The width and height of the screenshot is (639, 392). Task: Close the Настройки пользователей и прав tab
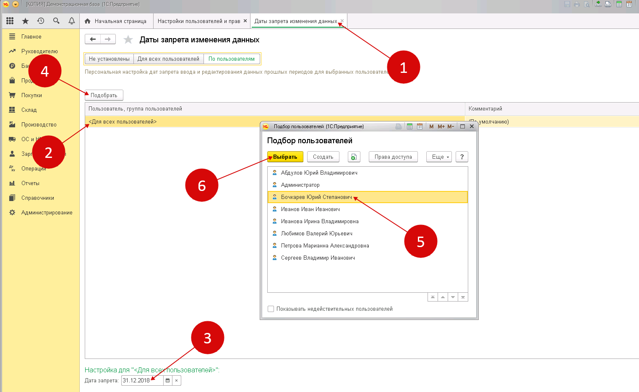point(245,21)
